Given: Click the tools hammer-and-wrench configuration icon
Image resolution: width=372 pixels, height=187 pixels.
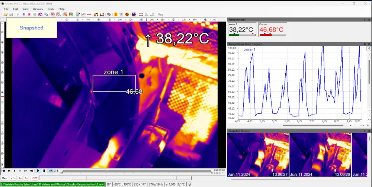Looking at the screenshot, I should point(109,14).
